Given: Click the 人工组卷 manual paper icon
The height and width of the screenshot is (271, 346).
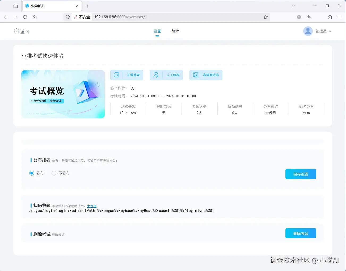Looking at the screenshot, I should 156,75.
